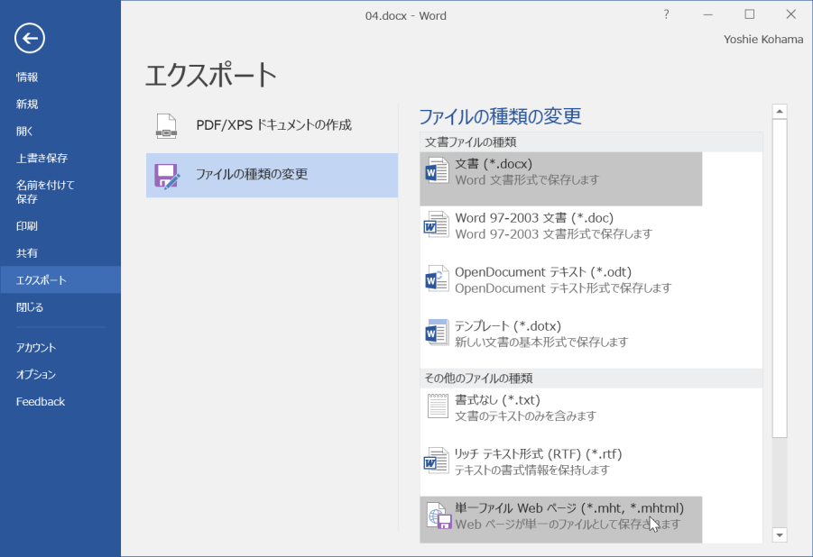The image size is (813, 557).
Task: Click the back arrow to leave Backstage
Action: point(30,38)
